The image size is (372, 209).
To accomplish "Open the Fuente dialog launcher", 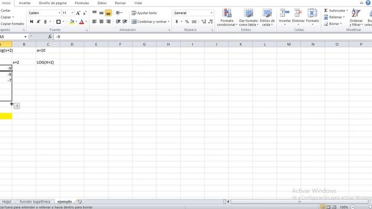I will click(87, 30).
